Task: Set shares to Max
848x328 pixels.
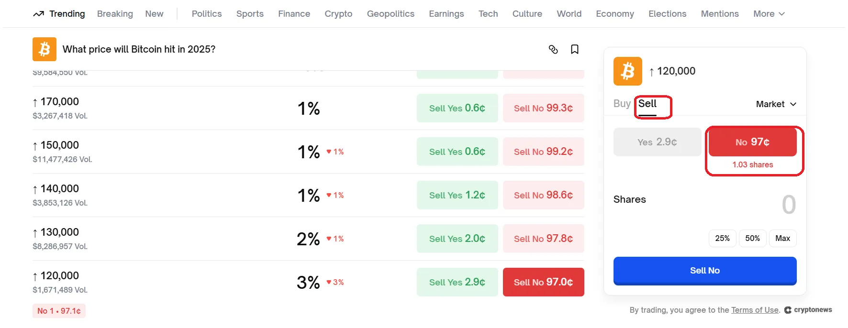Action: (x=782, y=238)
